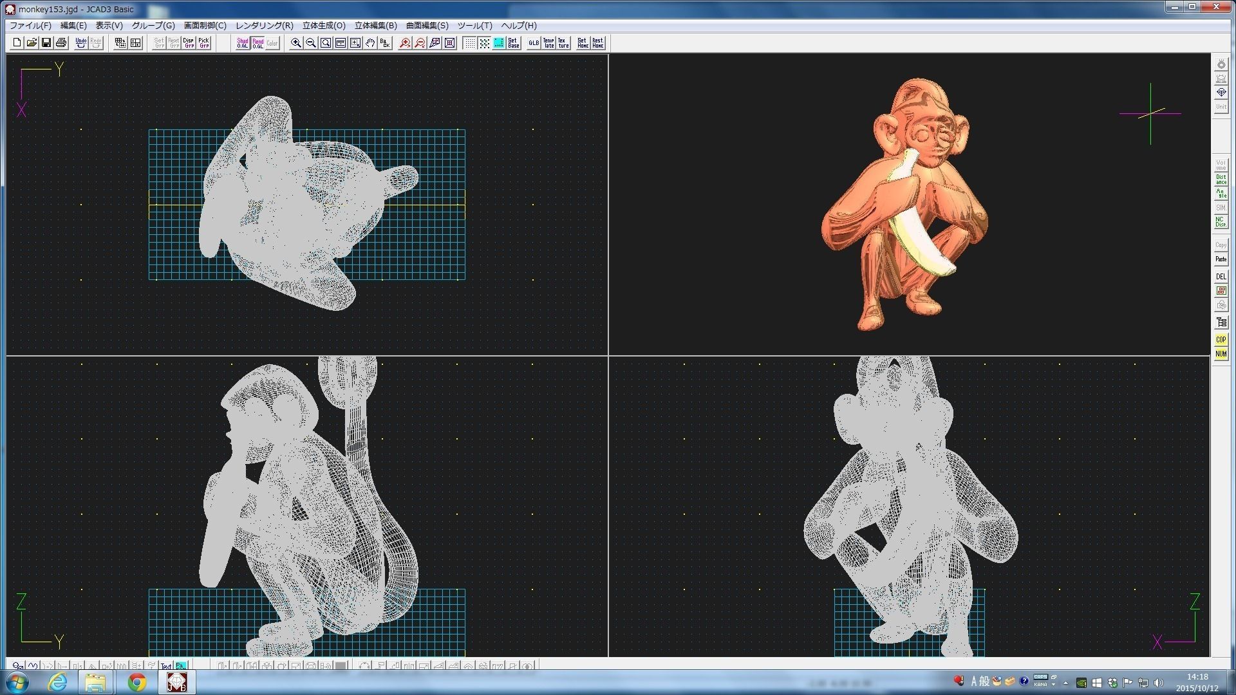
Task: Toggle the cyan base plane display
Action: click(x=499, y=43)
